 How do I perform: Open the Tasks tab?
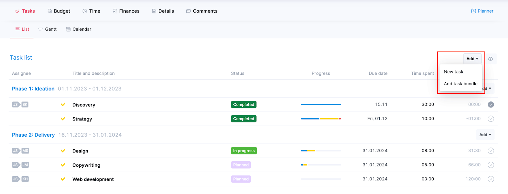[25, 11]
